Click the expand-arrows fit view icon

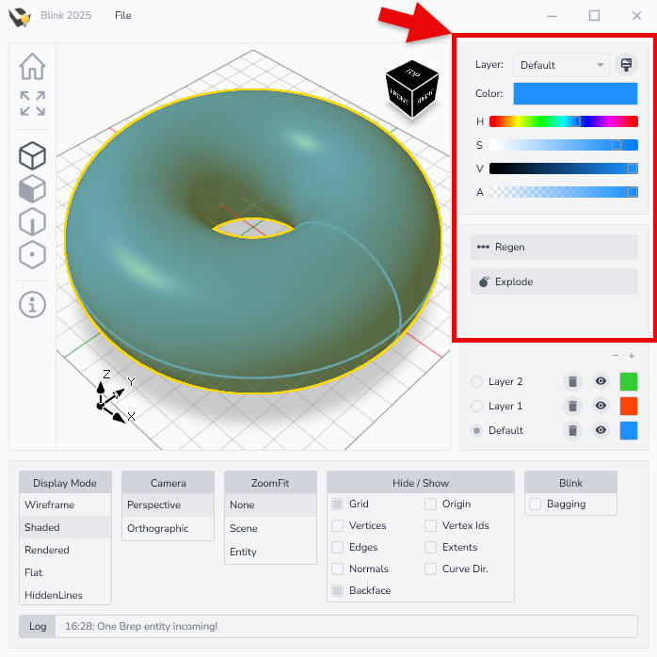pyautogui.click(x=32, y=104)
